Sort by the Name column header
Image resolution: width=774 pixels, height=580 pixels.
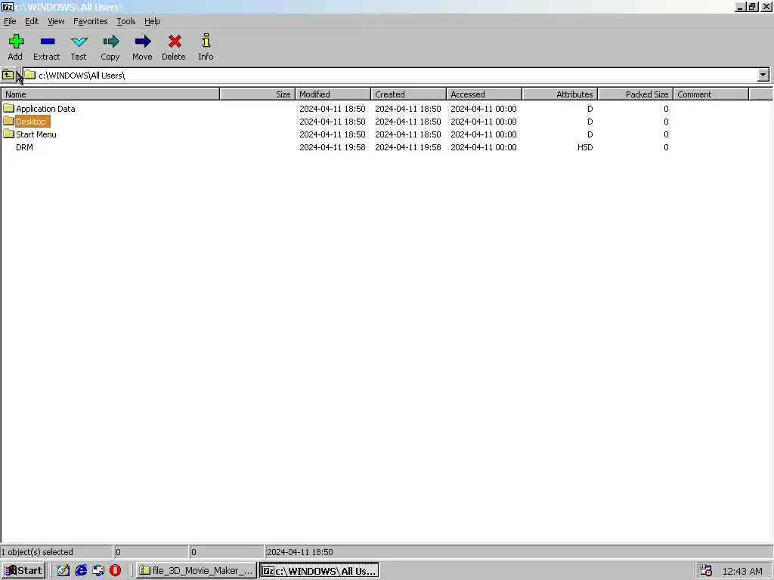click(x=110, y=94)
